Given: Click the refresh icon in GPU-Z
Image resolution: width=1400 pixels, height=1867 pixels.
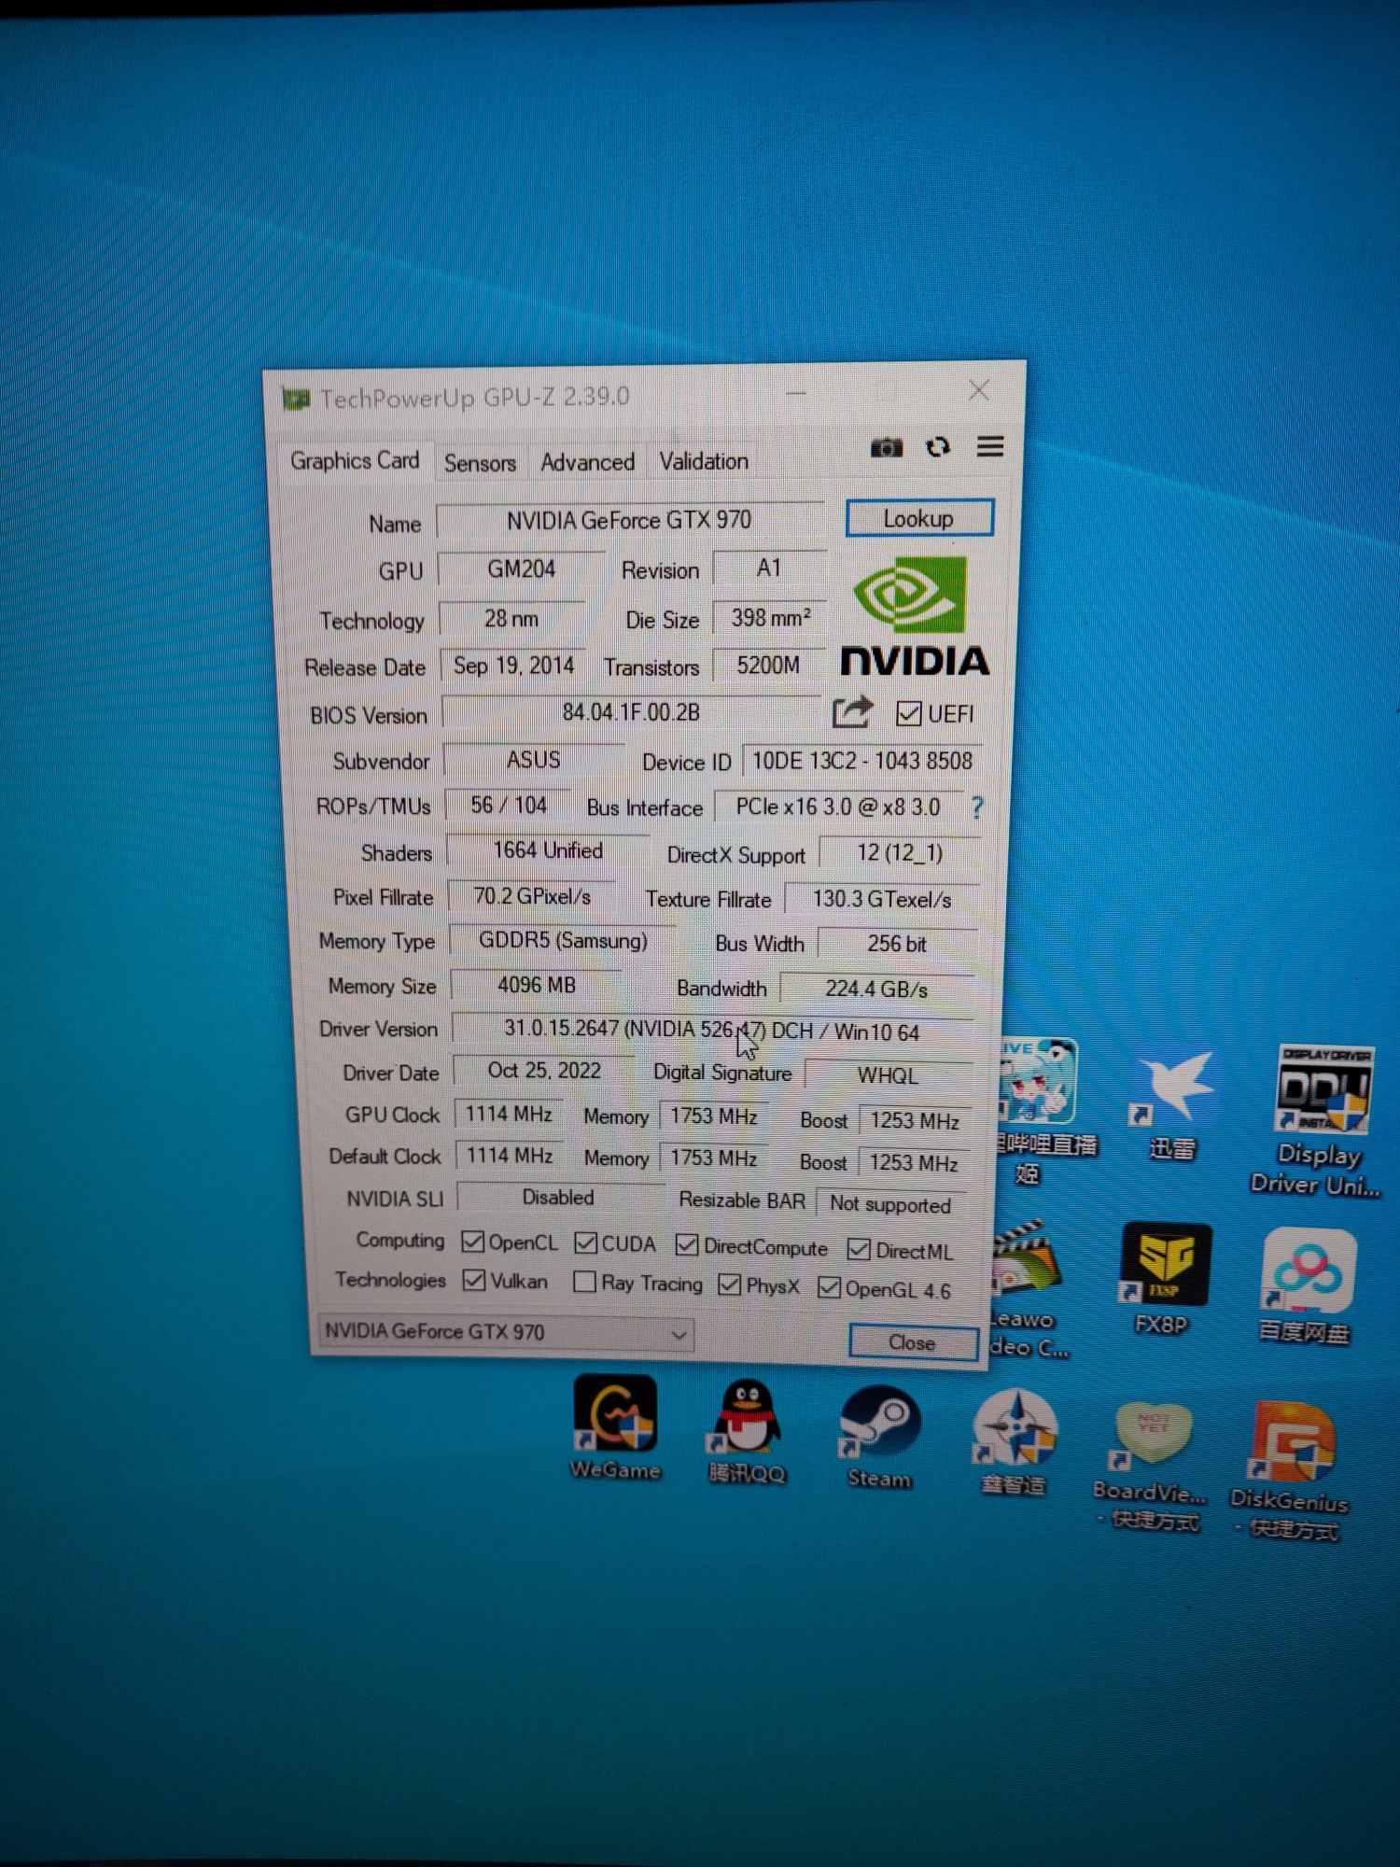Looking at the screenshot, I should coord(938,447).
